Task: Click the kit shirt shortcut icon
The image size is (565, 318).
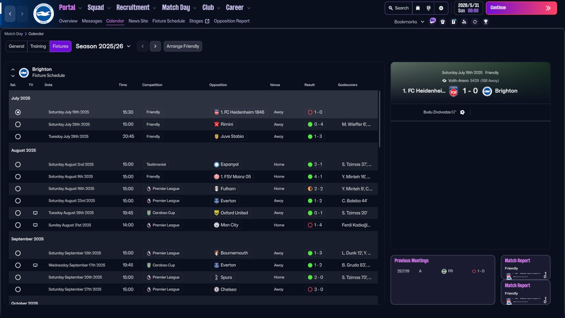Action: [443, 22]
